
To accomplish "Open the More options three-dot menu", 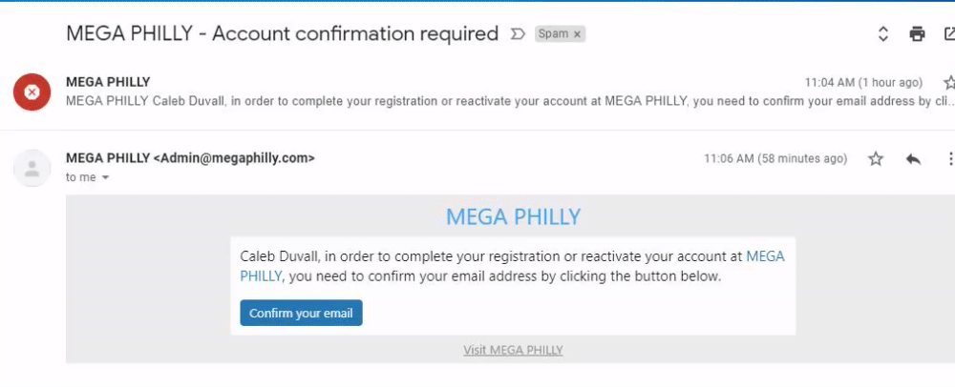I will point(948,159).
